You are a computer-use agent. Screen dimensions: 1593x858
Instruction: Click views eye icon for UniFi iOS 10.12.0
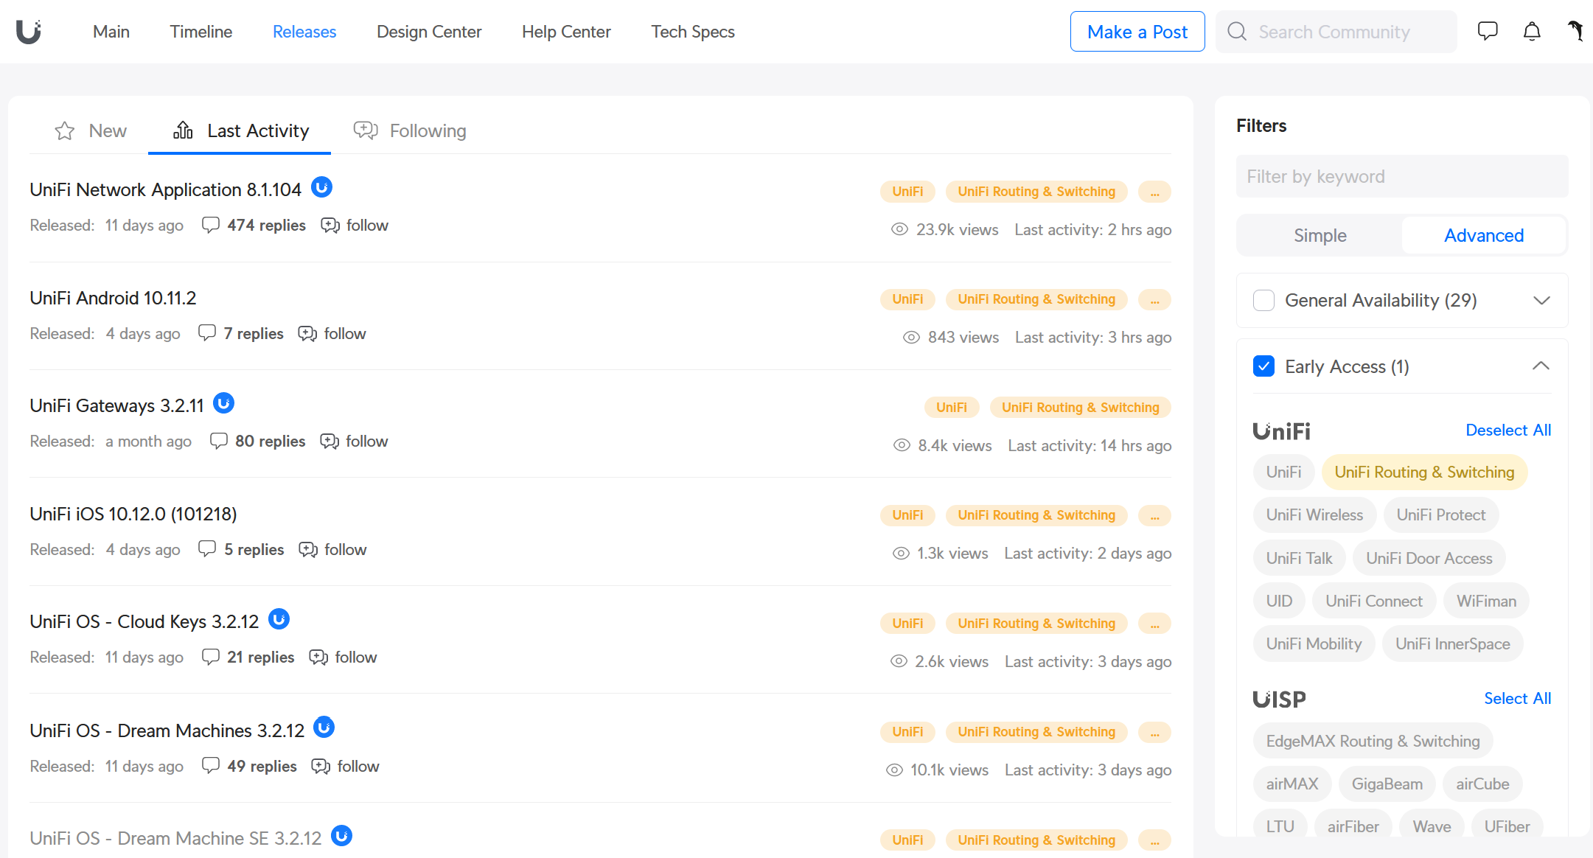(901, 553)
